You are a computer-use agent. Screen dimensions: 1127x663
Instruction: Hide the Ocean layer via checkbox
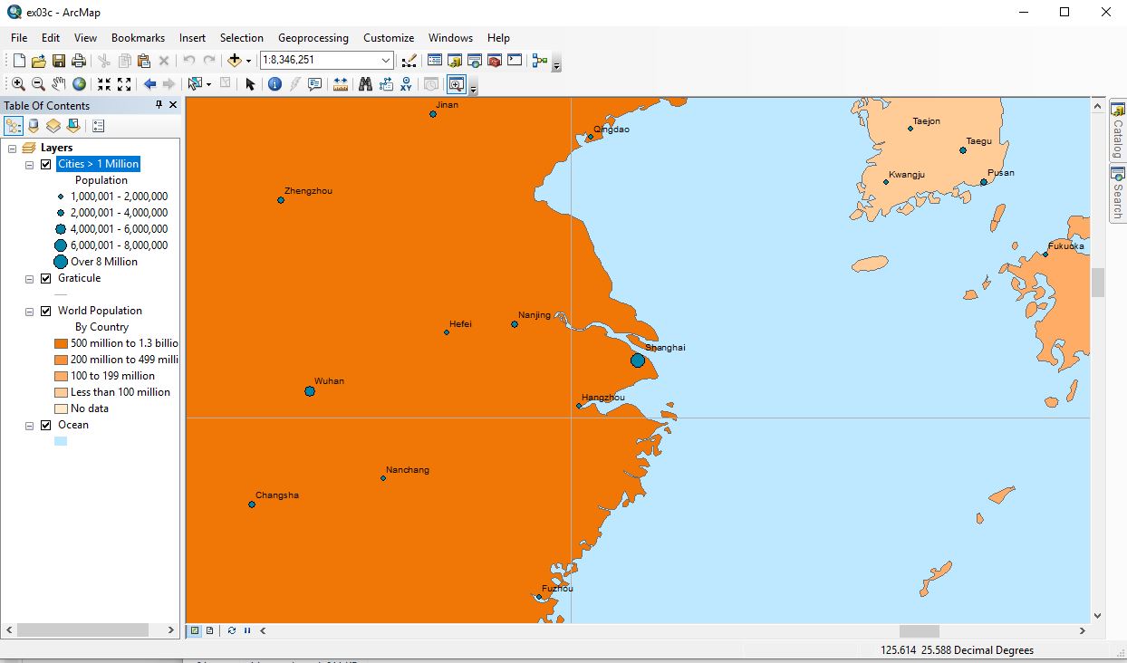pyautogui.click(x=46, y=425)
